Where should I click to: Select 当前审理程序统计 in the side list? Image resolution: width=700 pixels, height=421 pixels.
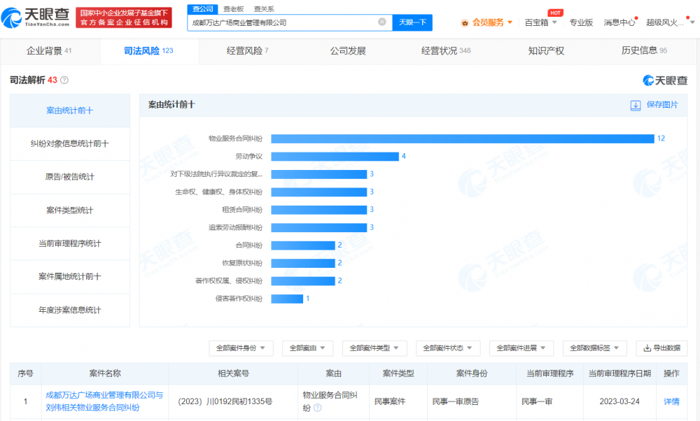[x=70, y=243]
